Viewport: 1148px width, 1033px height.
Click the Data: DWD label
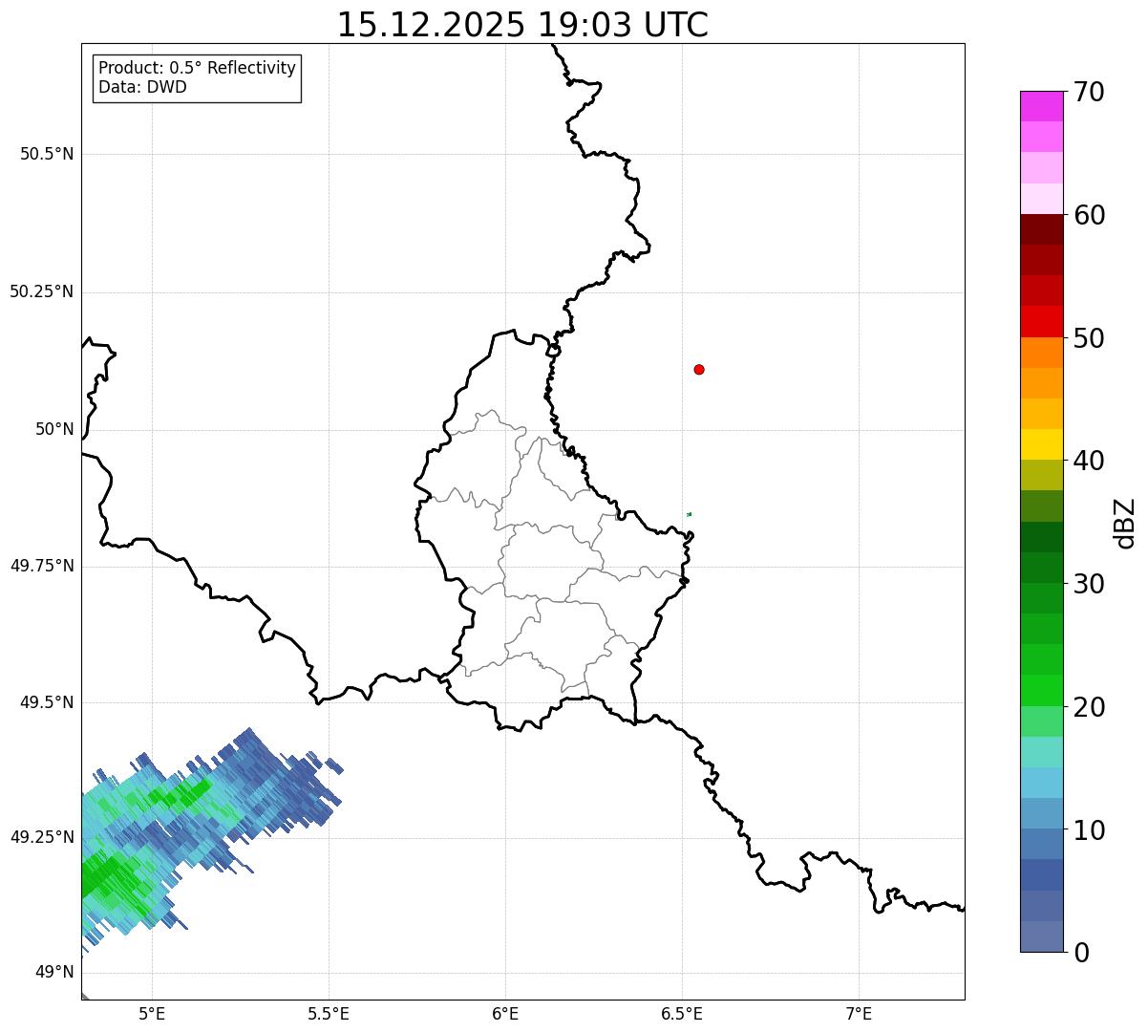142,87
